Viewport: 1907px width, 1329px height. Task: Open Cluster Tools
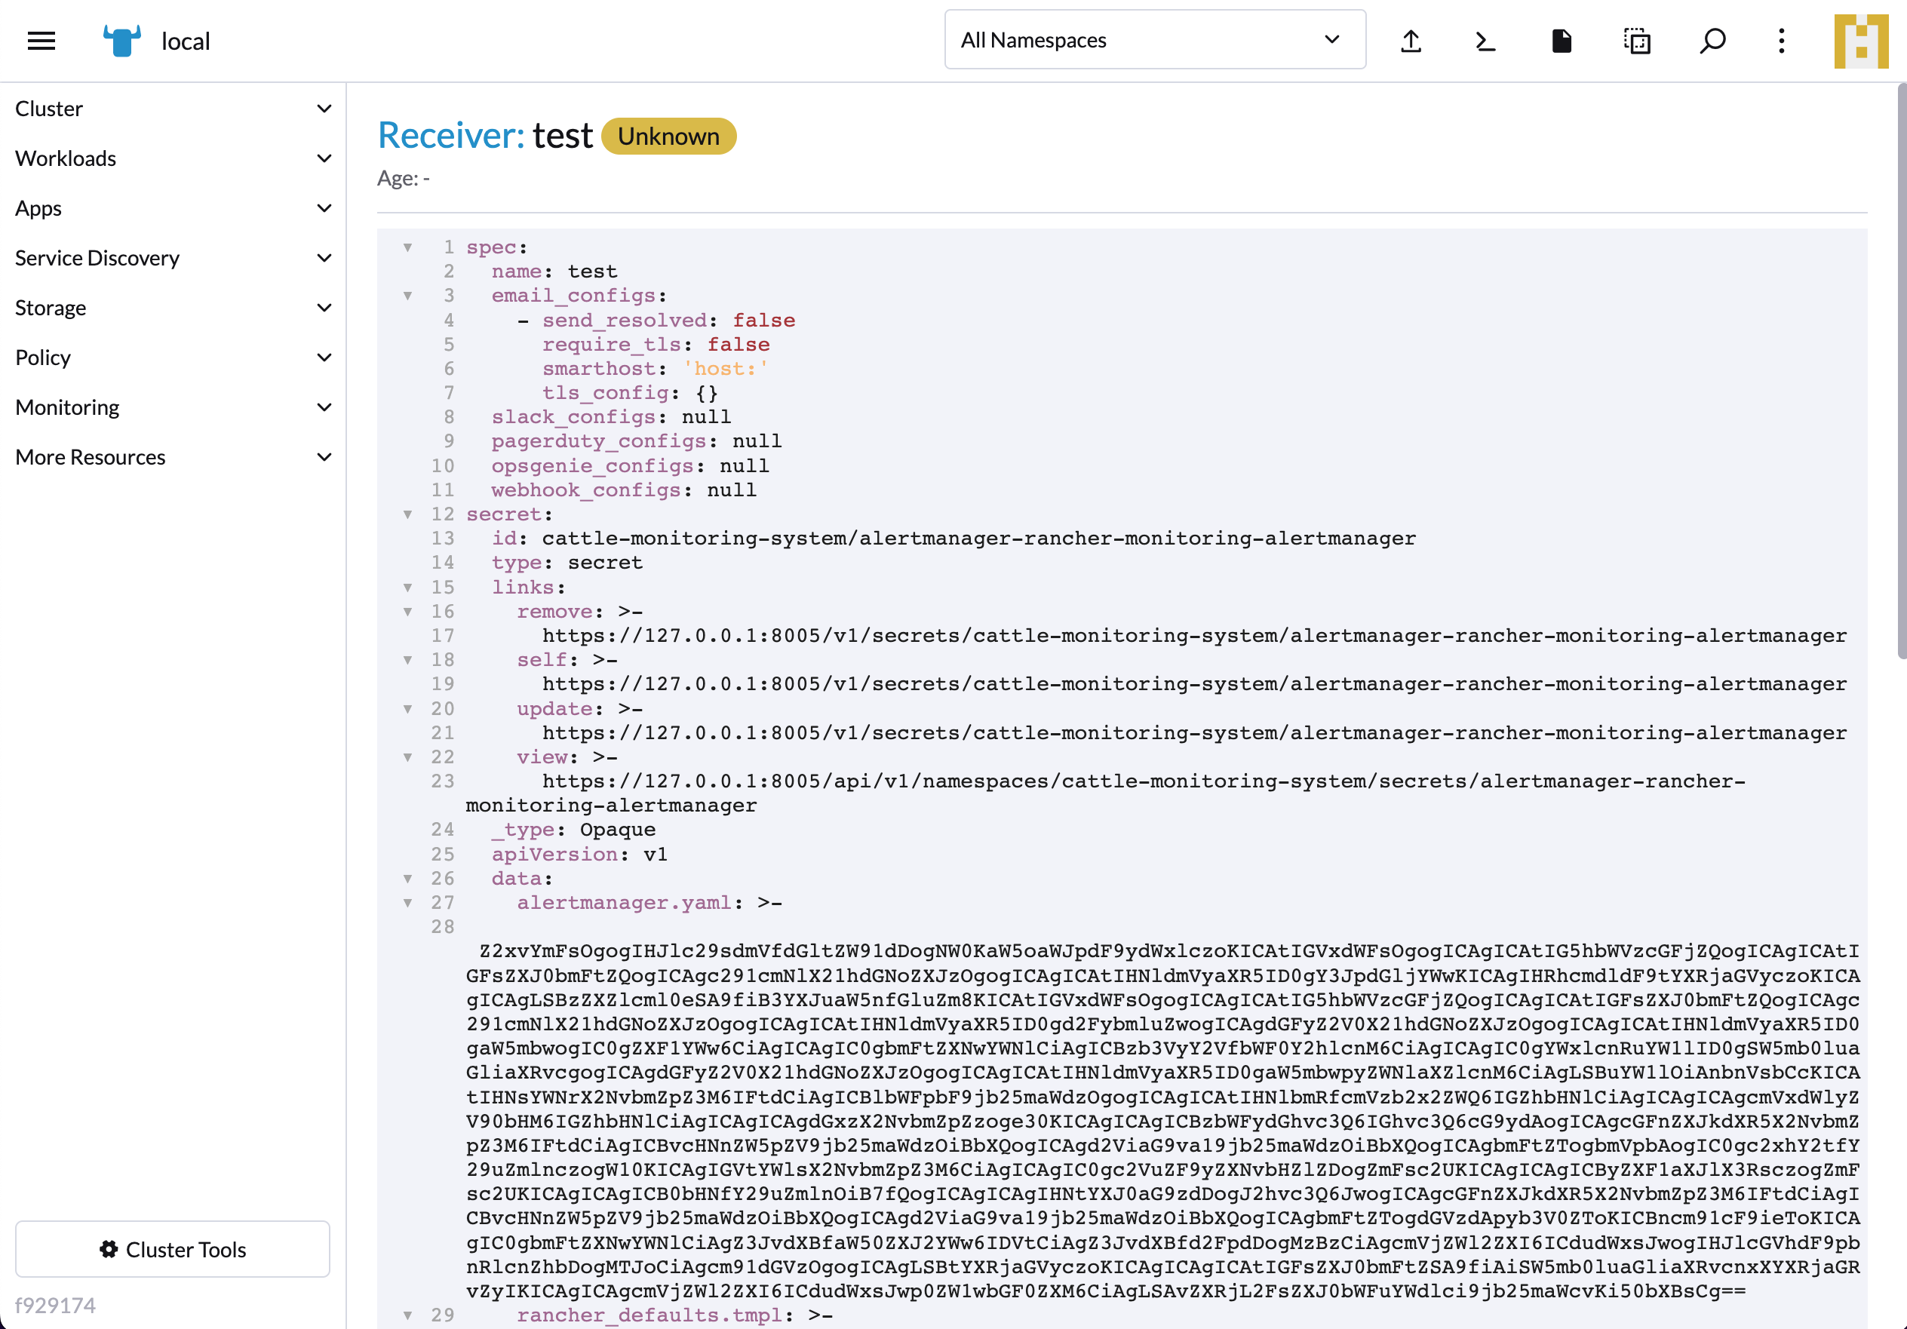173,1249
